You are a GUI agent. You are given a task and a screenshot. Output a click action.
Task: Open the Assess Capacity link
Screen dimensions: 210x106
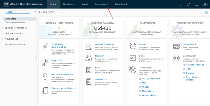point(105,44)
